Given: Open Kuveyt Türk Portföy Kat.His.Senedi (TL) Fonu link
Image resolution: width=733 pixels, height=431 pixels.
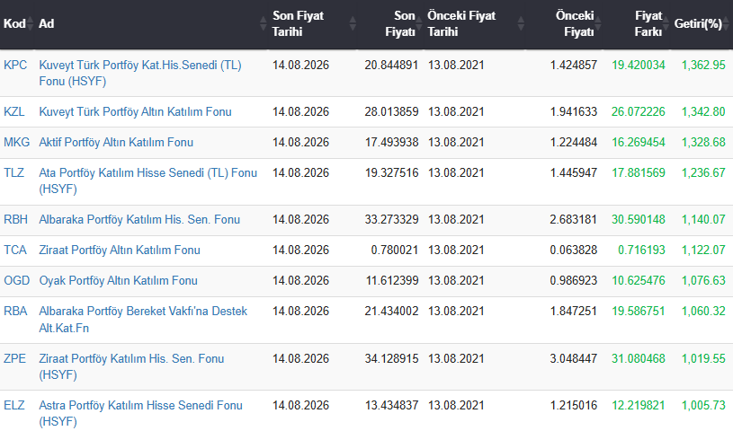Looking at the screenshot, I should pyautogui.click(x=140, y=73).
